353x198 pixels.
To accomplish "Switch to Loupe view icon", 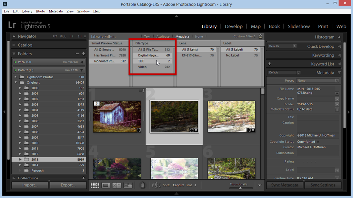I will pos(106,185).
